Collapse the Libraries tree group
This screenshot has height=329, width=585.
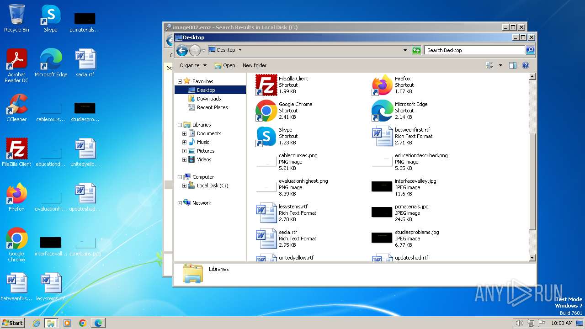point(180,125)
